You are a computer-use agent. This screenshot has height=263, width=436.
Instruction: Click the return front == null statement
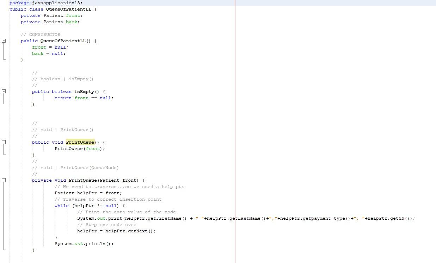pos(84,98)
